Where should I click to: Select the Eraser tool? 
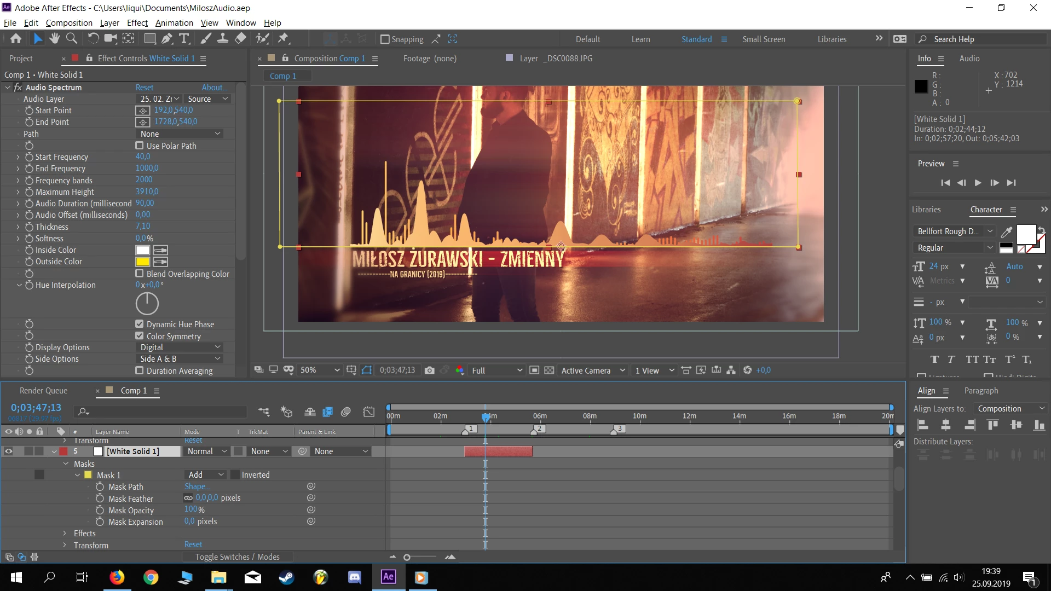[240, 38]
